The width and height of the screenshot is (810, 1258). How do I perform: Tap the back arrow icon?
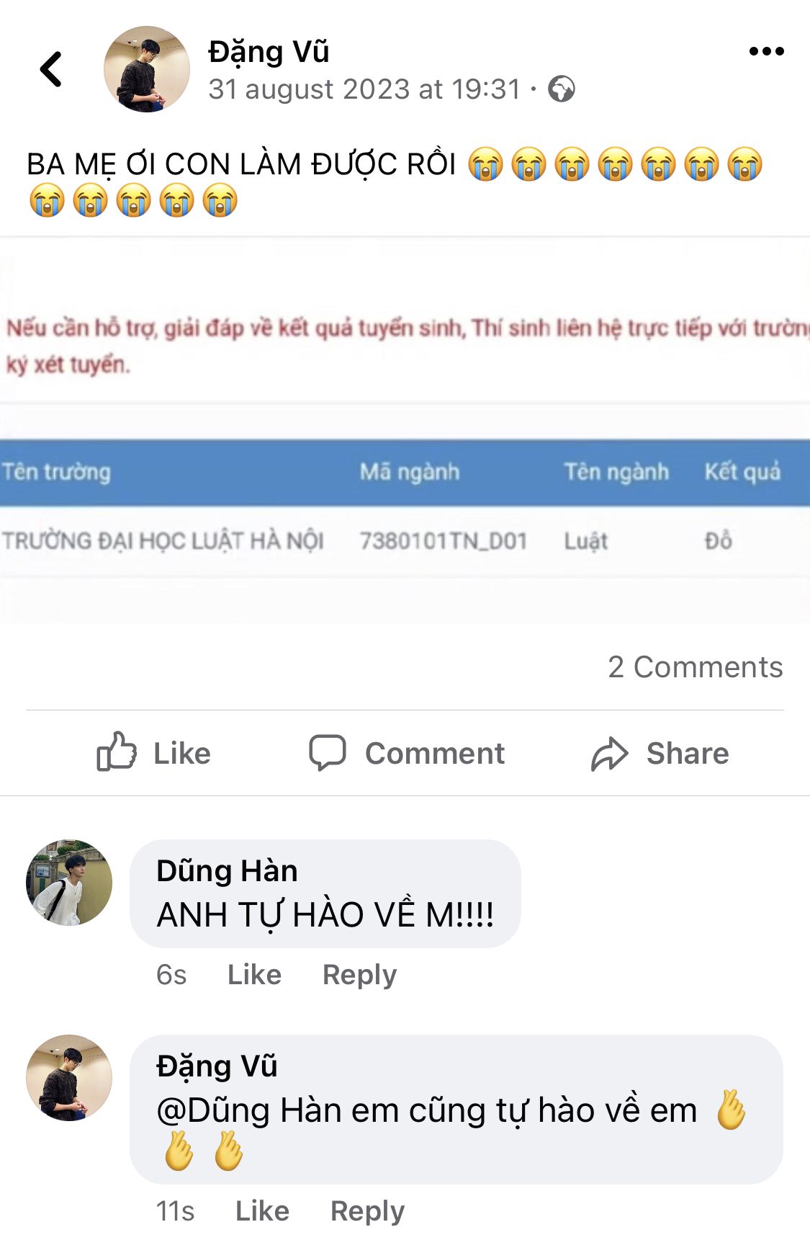click(50, 70)
